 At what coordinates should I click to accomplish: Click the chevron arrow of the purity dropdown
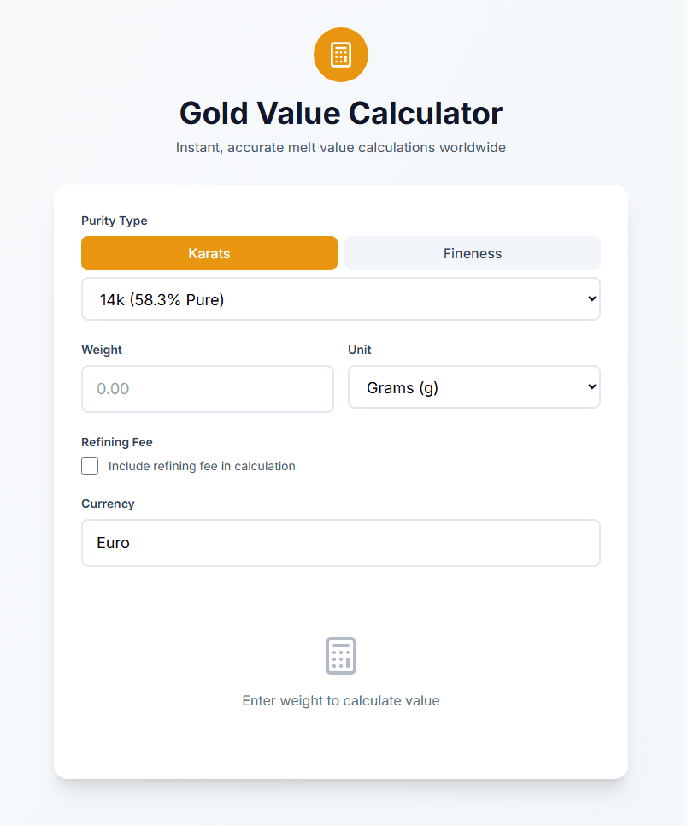pos(592,299)
